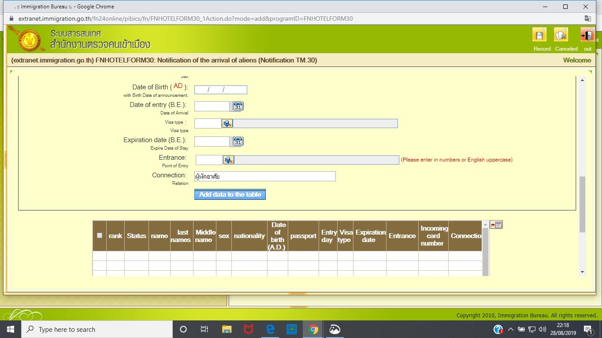Show hidden system tray icons chevron
This screenshot has width=602, height=338.
[x=511, y=329]
